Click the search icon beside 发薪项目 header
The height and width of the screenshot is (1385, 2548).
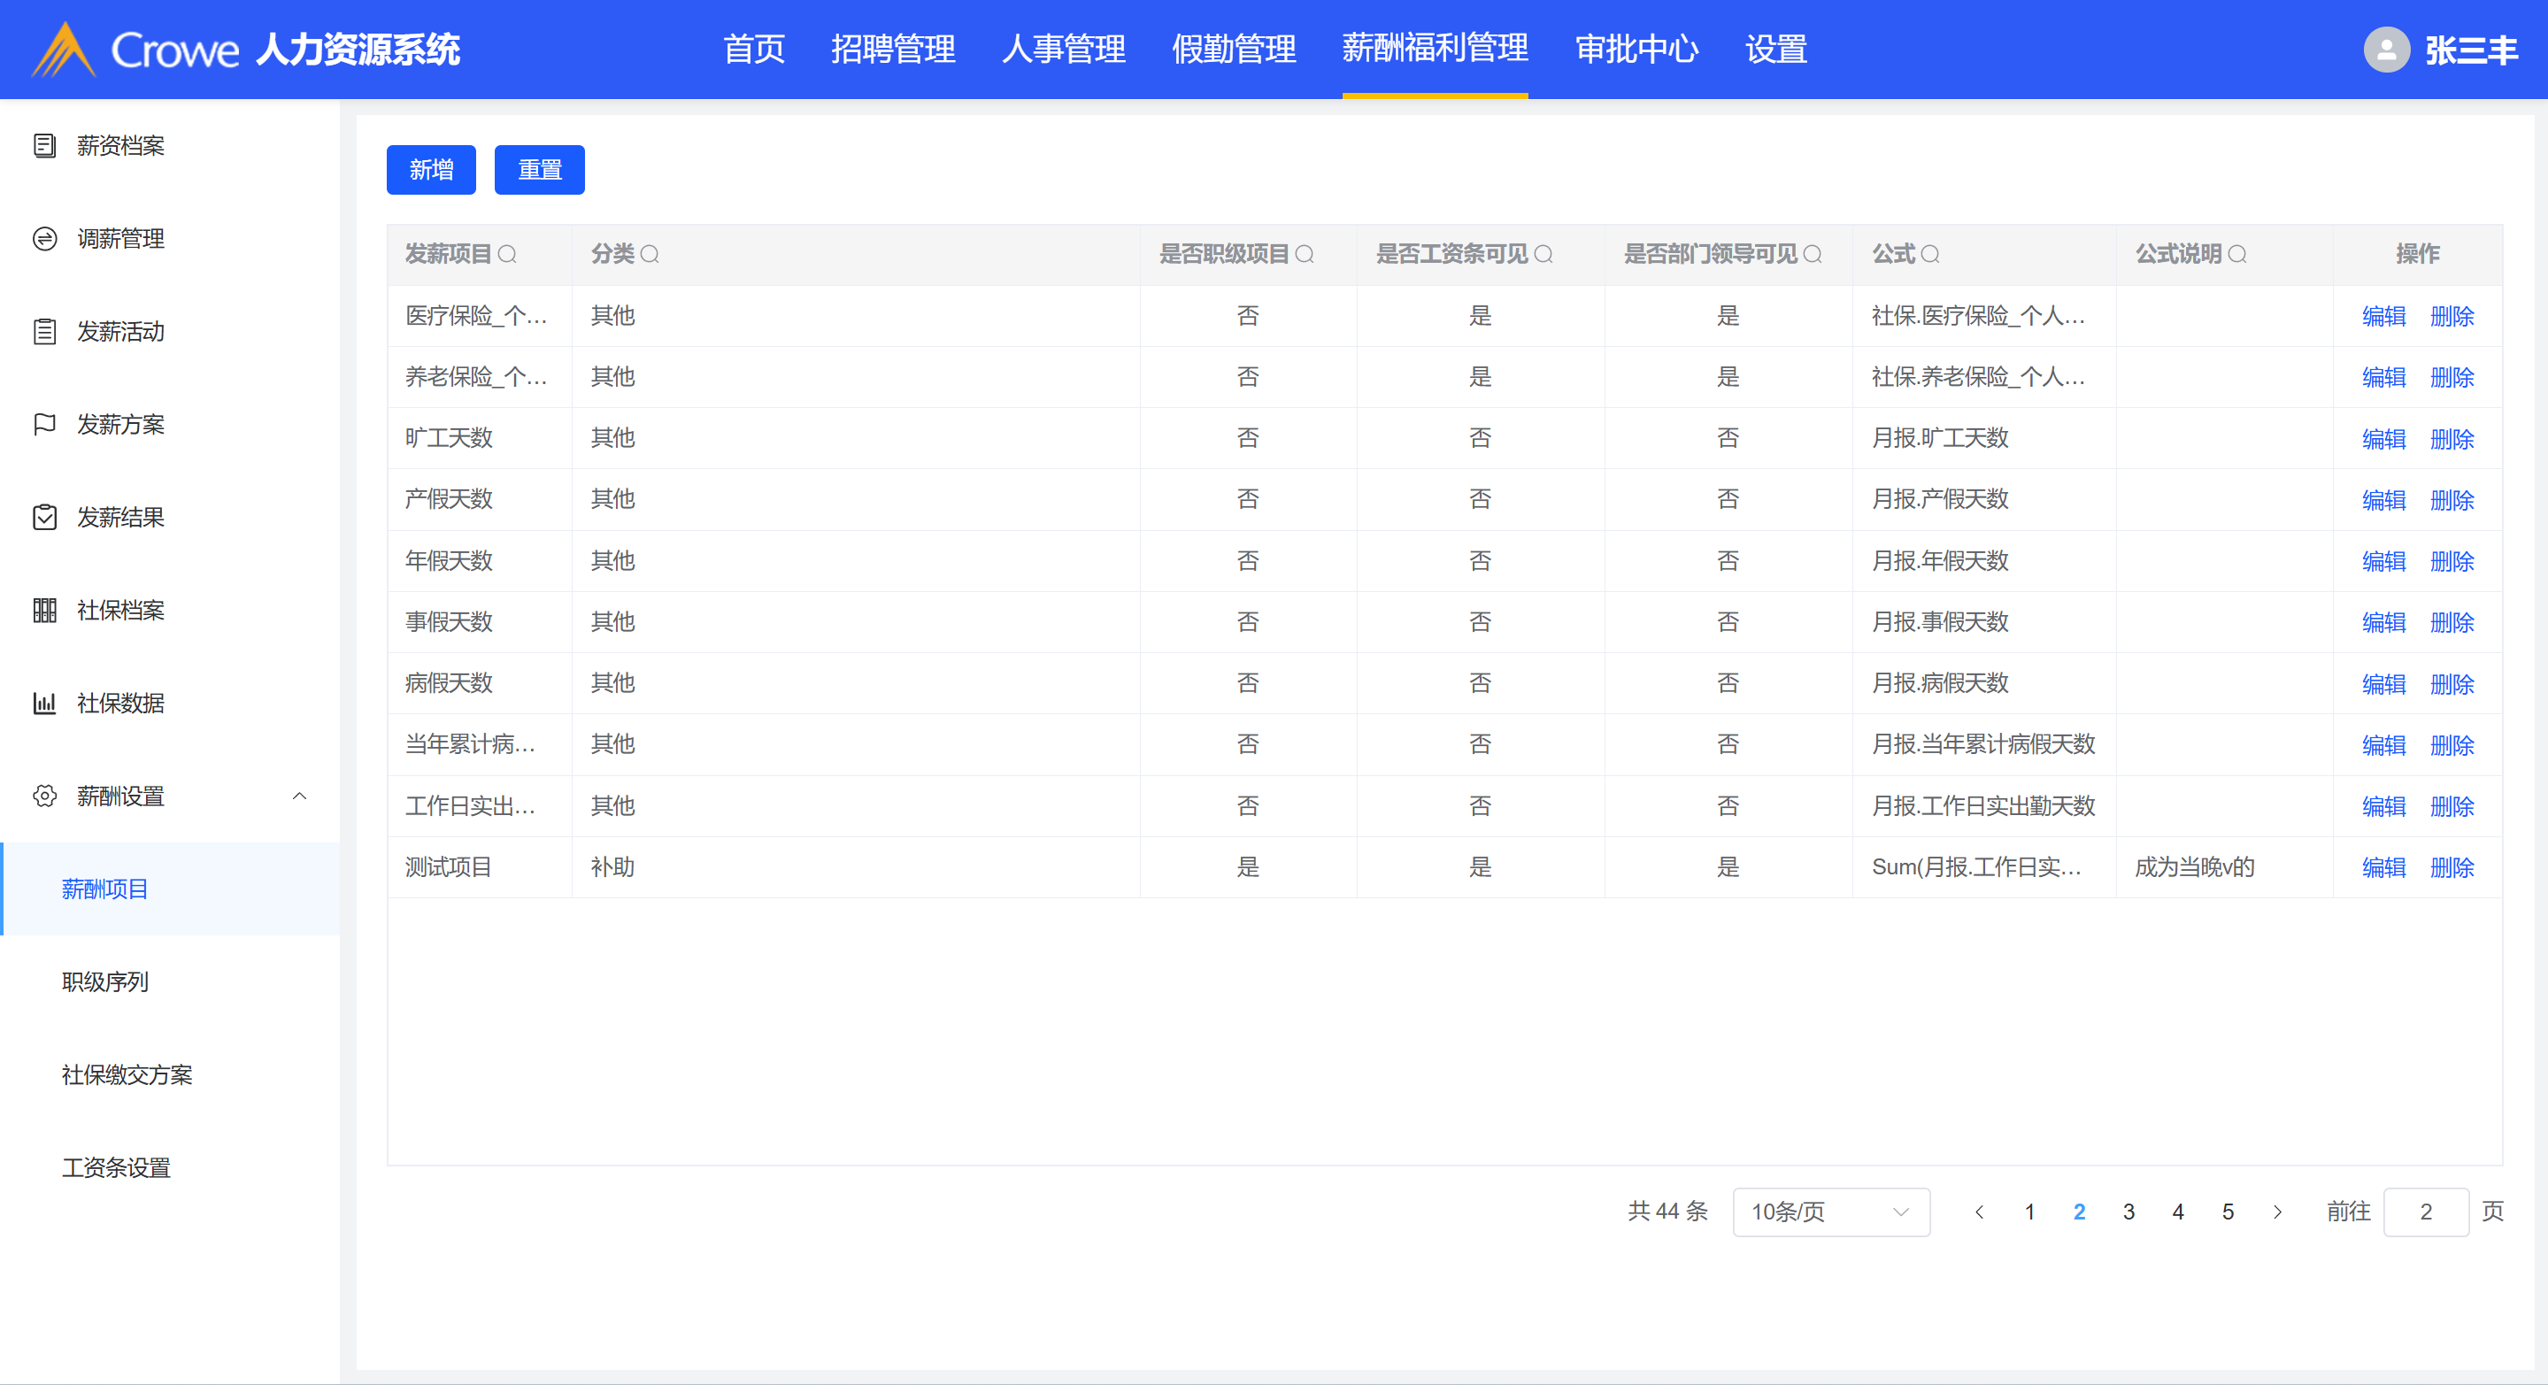point(507,254)
